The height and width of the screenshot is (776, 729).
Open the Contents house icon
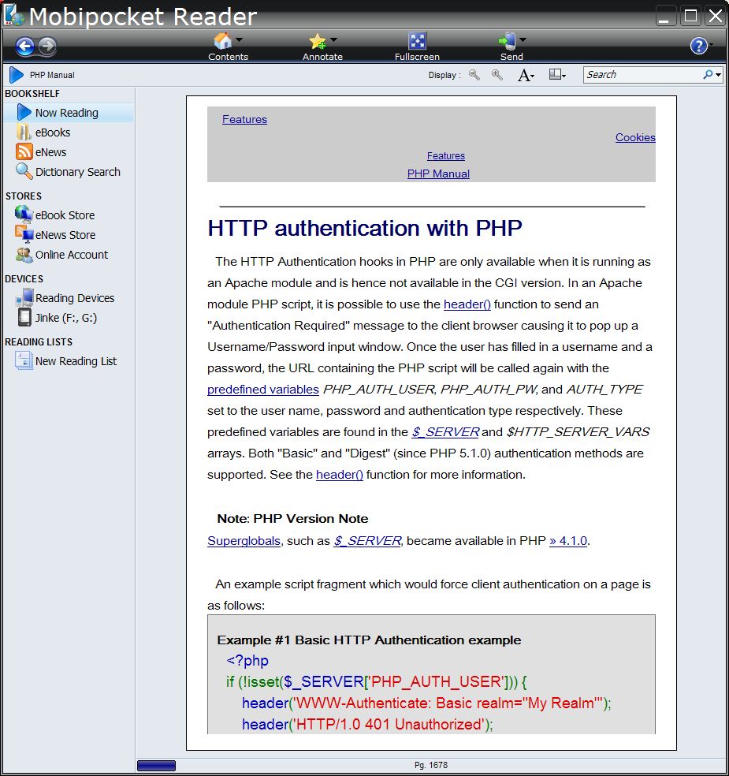click(222, 40)
